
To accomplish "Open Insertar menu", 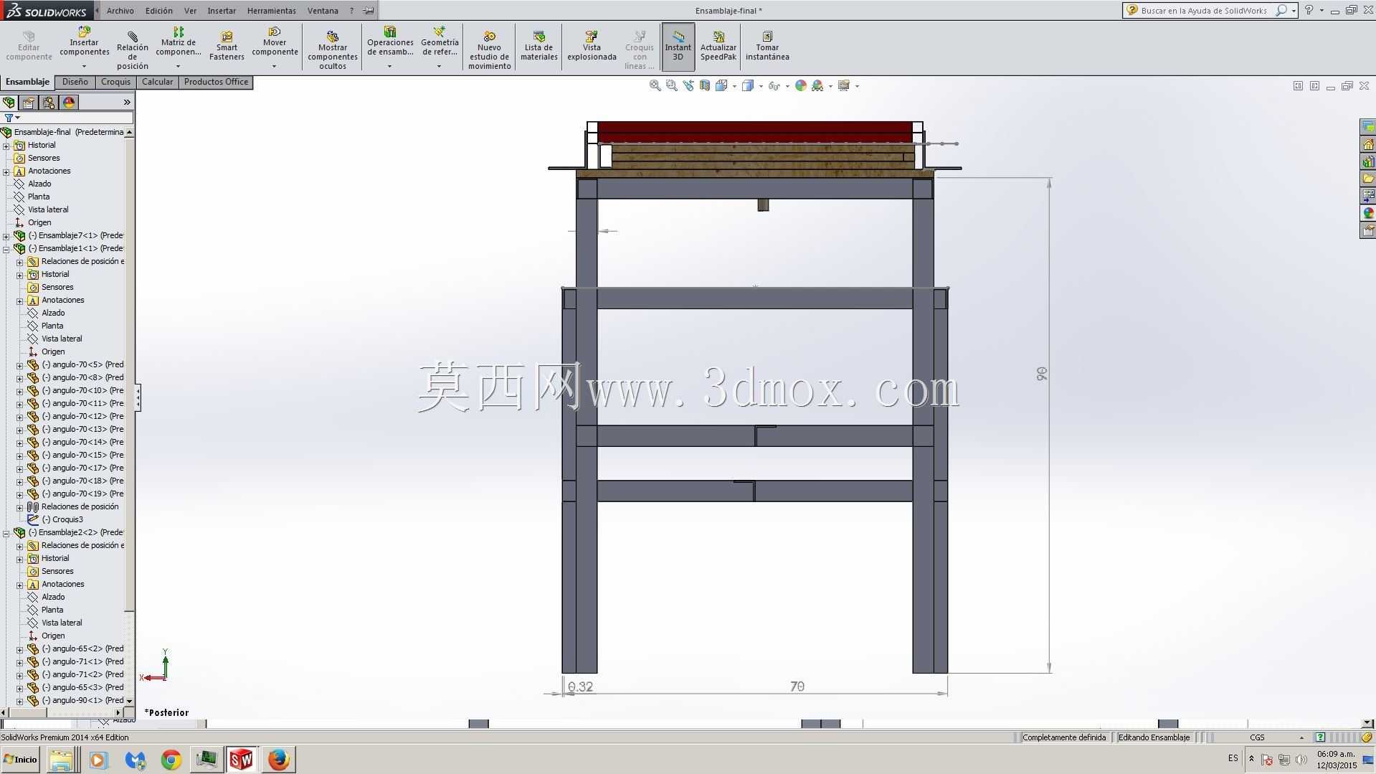I will (x=222, y=11).
